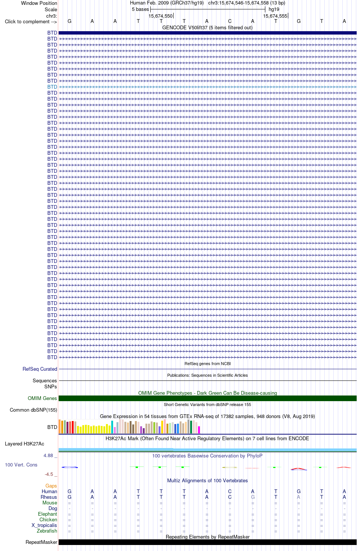Click the 'Dog' species row label
The height and width of the screenshot is (551, 357).
[x=53, y=508]
